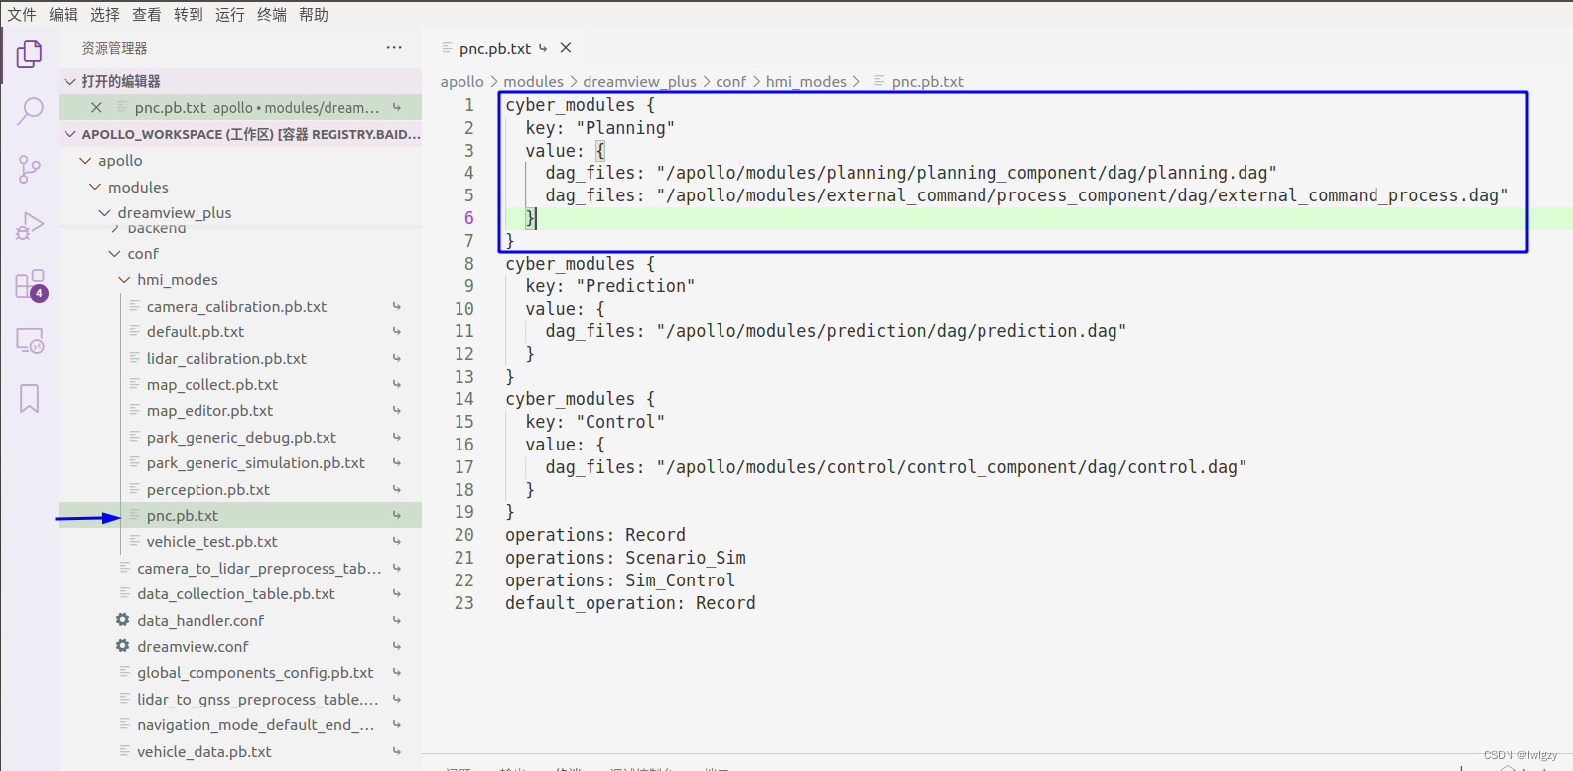Click the symlink icon in the pnc.pb.txt tab
The width and height of the screenshot is (1573, 771).
(x=543, y=48)
